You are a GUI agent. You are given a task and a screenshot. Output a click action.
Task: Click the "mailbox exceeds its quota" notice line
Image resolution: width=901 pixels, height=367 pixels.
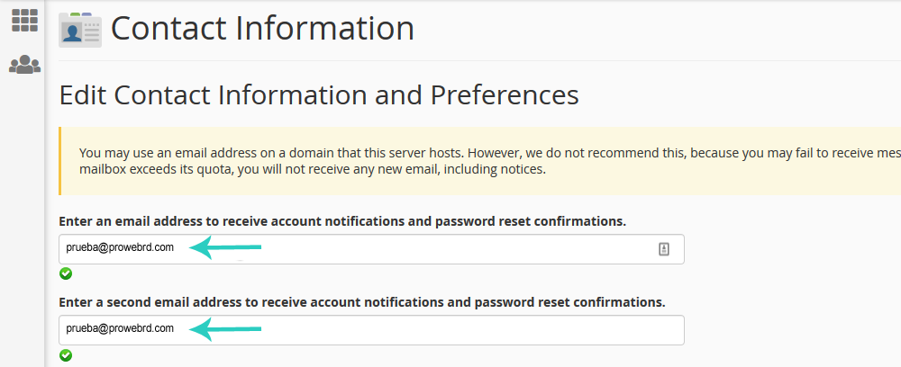[311, 169]
